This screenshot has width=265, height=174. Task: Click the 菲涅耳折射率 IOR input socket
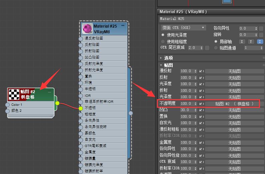(x=81, y=102)
